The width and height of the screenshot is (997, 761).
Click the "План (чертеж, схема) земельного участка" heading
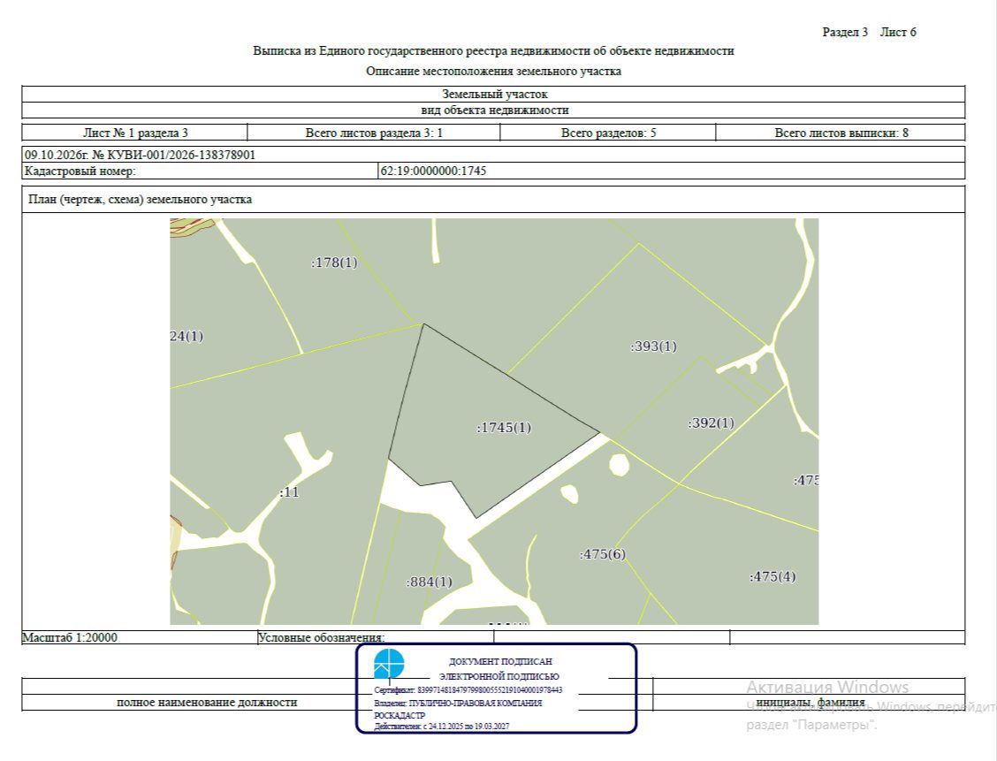140,199
